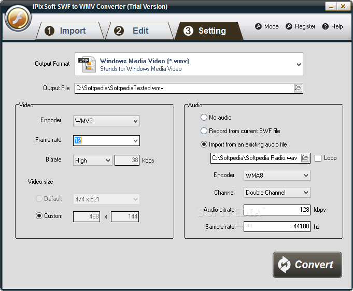
Task: Click the Convert button
Action: pos(307,265)
